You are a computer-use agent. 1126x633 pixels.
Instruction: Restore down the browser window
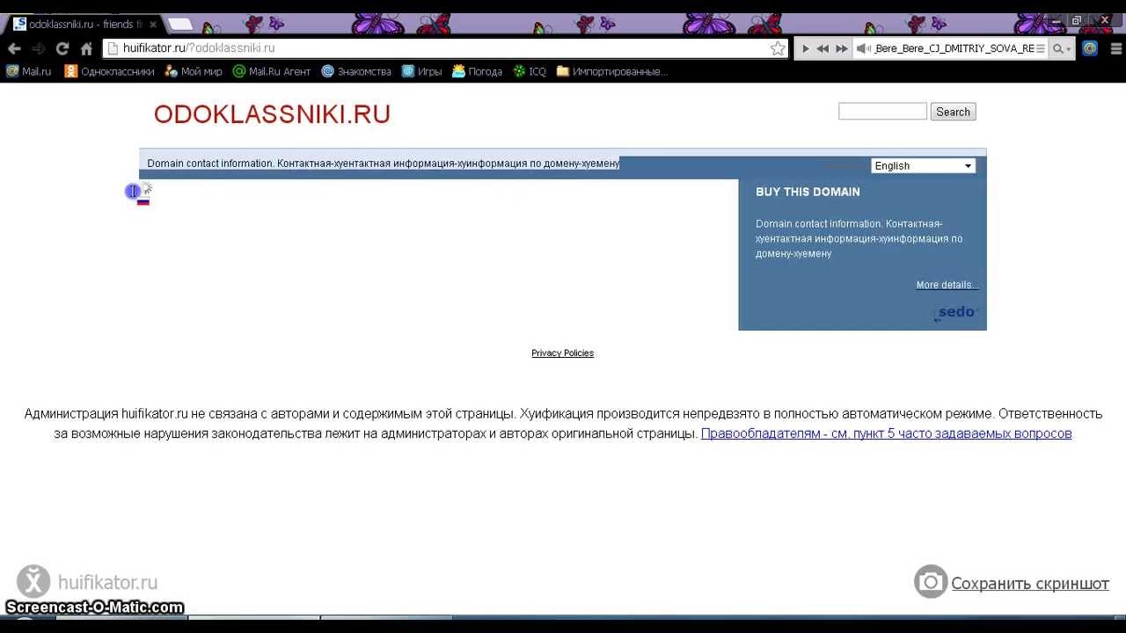pos(1076,20)
